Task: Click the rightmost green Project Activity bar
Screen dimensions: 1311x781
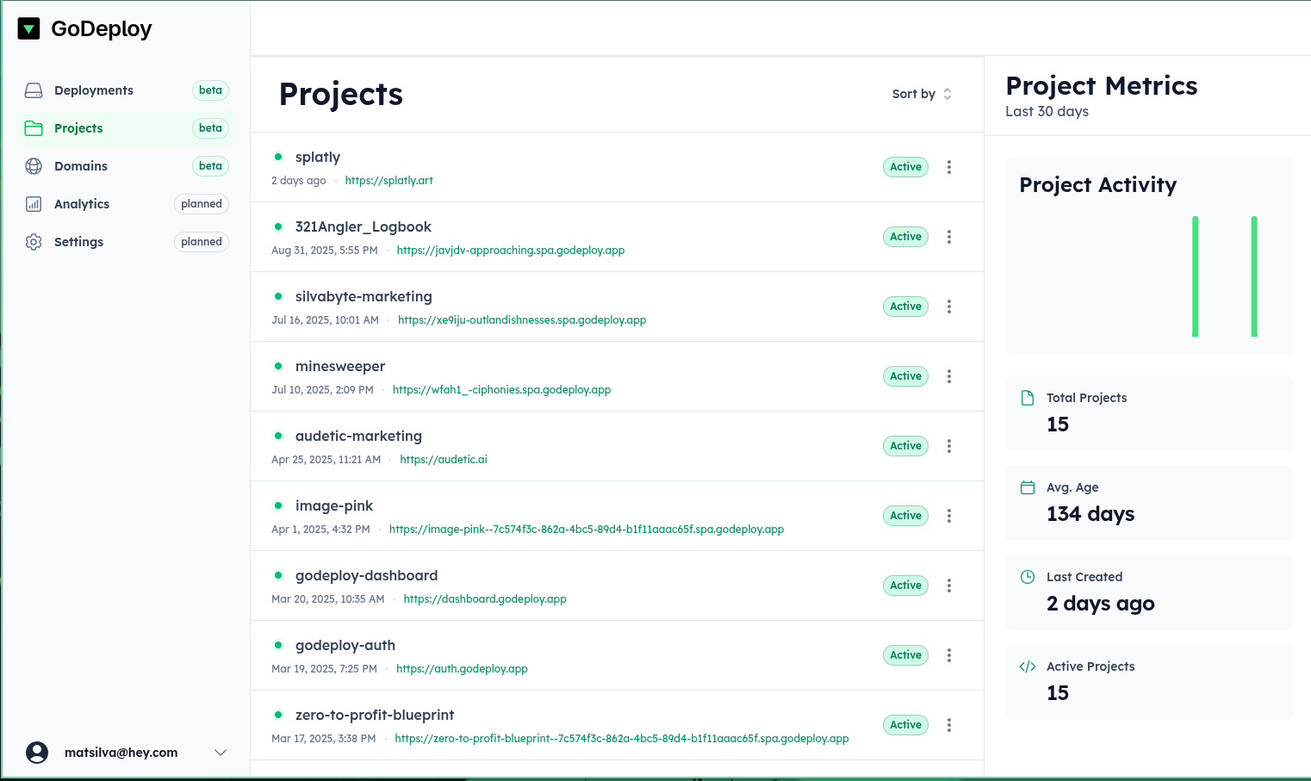Action: (x=1254, y=276)
